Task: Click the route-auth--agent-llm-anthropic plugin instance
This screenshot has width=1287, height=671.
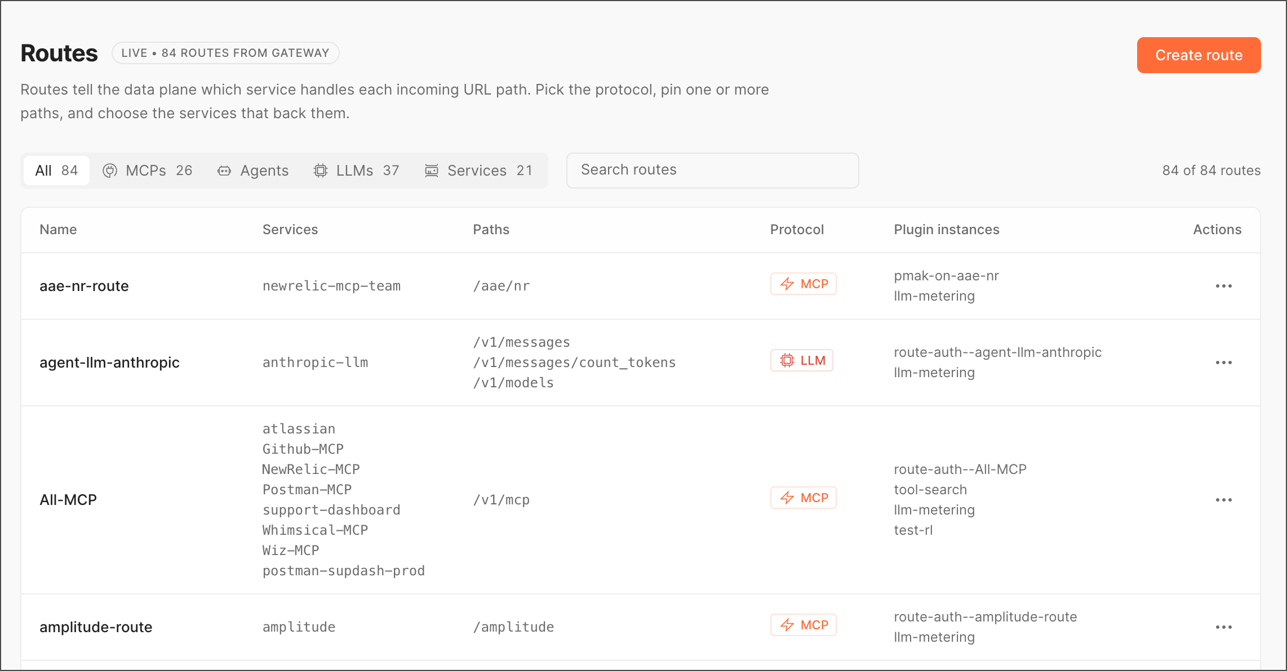Action: click(x=997, y=352)
